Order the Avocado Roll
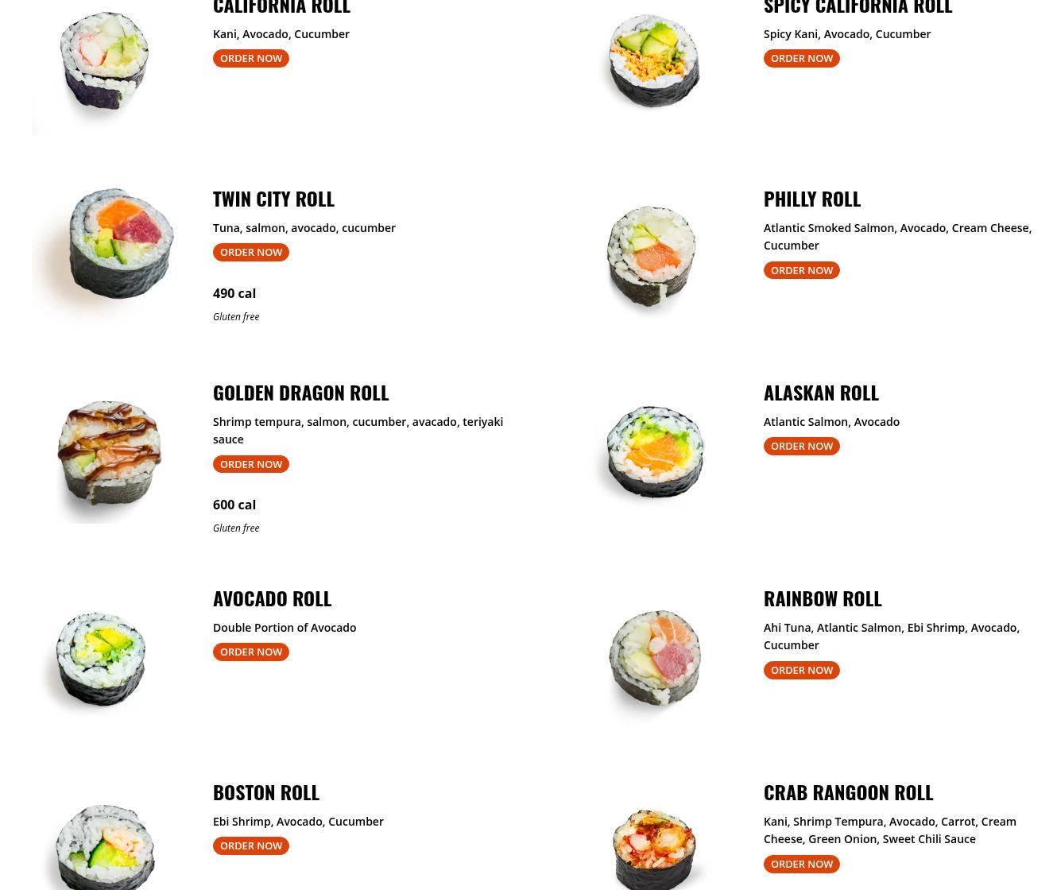This screenshot has width=1057, height=890. point(251,652)
